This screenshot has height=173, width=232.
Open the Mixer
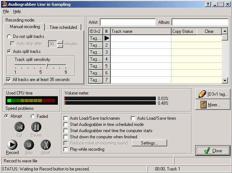click(213, 104)
